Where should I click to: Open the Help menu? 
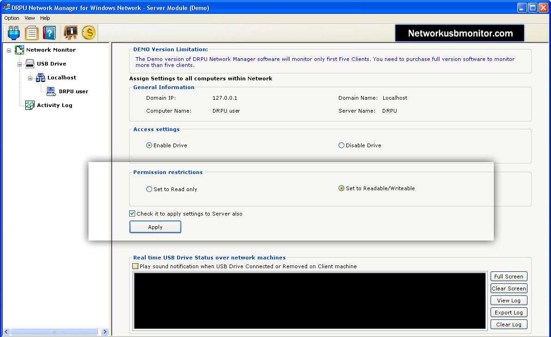45,18
